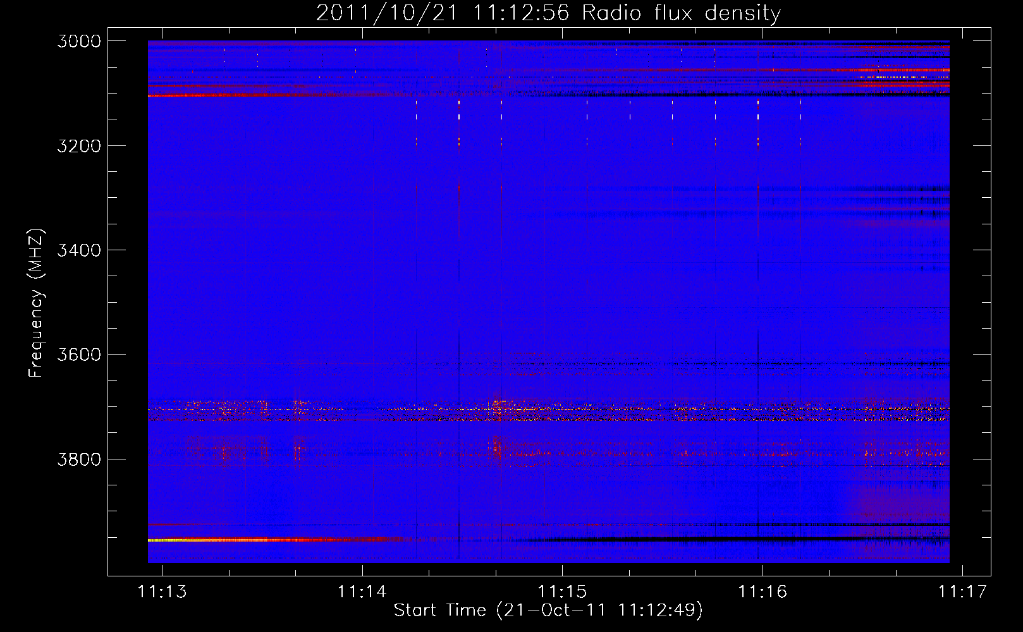Viewport: 1023px width, 632px height.
Task: Click the 11:14 time axis label
Action: 362,592
